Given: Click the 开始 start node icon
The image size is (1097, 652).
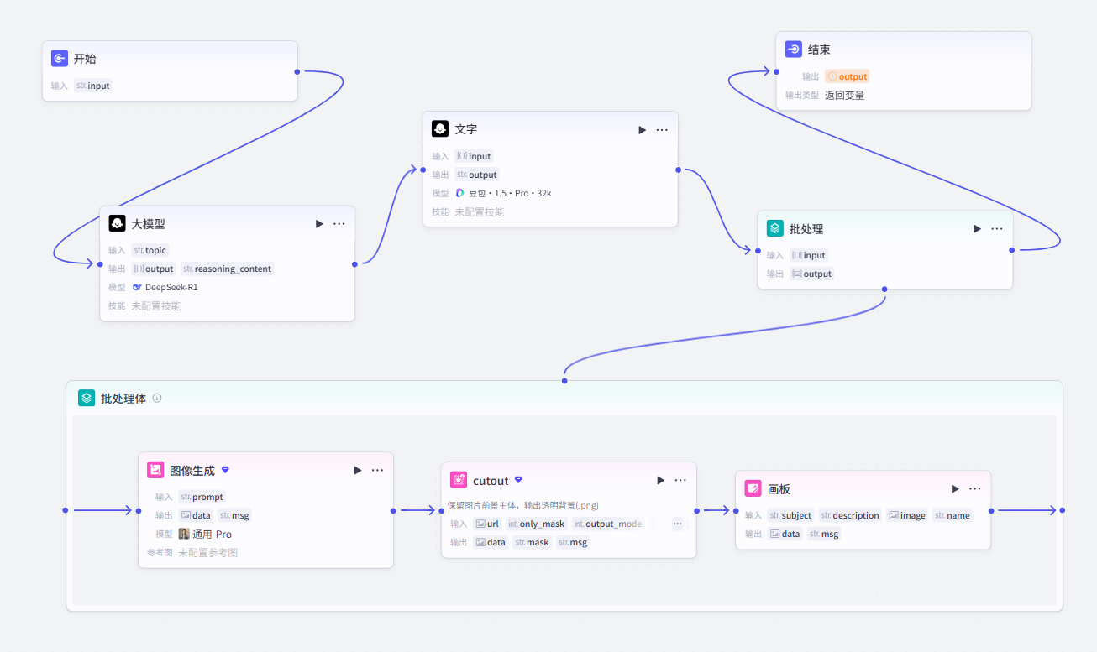Looking at the screenshot, I should 60,59.
